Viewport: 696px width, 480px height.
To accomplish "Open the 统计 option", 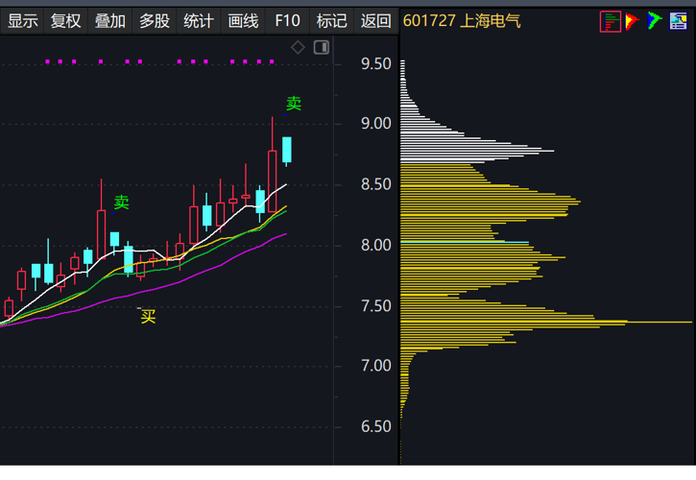I will 199,21.
